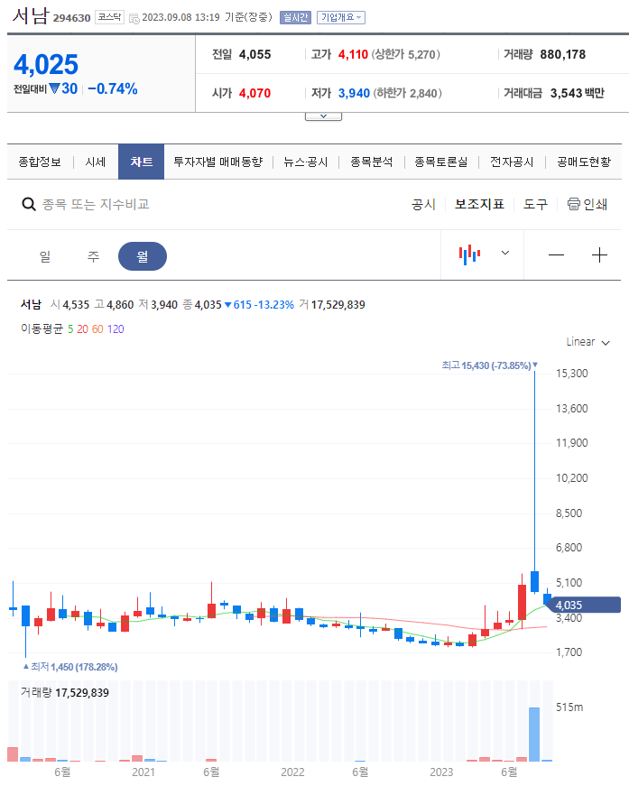
Task: Collapse the price summary panel with the chevron
Action: click(x=322, y=114)
